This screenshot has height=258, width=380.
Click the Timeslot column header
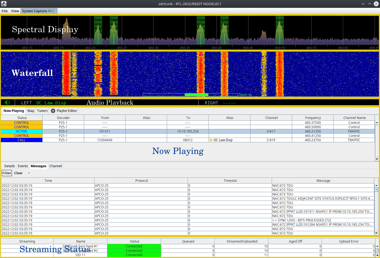click(x=230, y=181)
